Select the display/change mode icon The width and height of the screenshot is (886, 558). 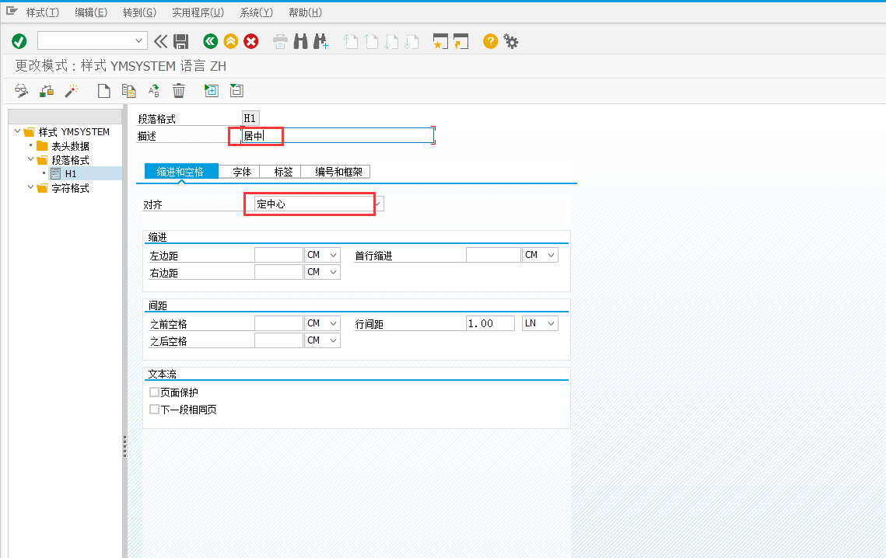click(x=21, y=91)
